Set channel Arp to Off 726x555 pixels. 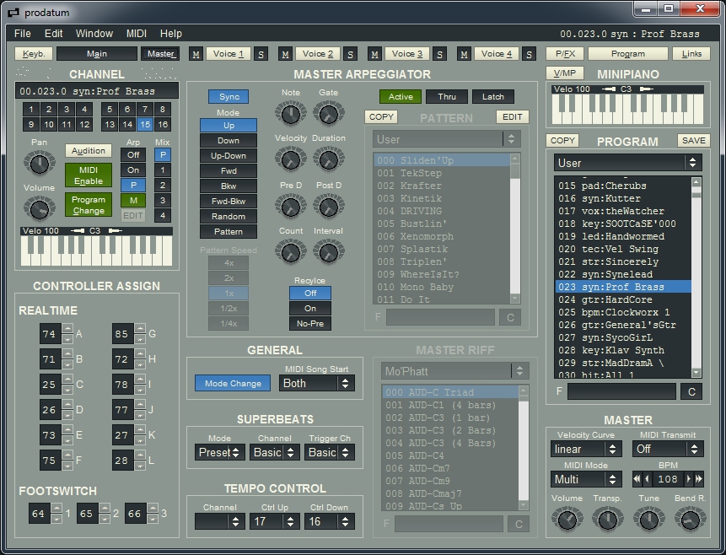[x=133, y=154]
